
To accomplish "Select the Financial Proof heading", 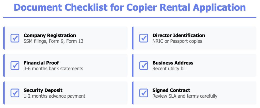I will 41,63.
